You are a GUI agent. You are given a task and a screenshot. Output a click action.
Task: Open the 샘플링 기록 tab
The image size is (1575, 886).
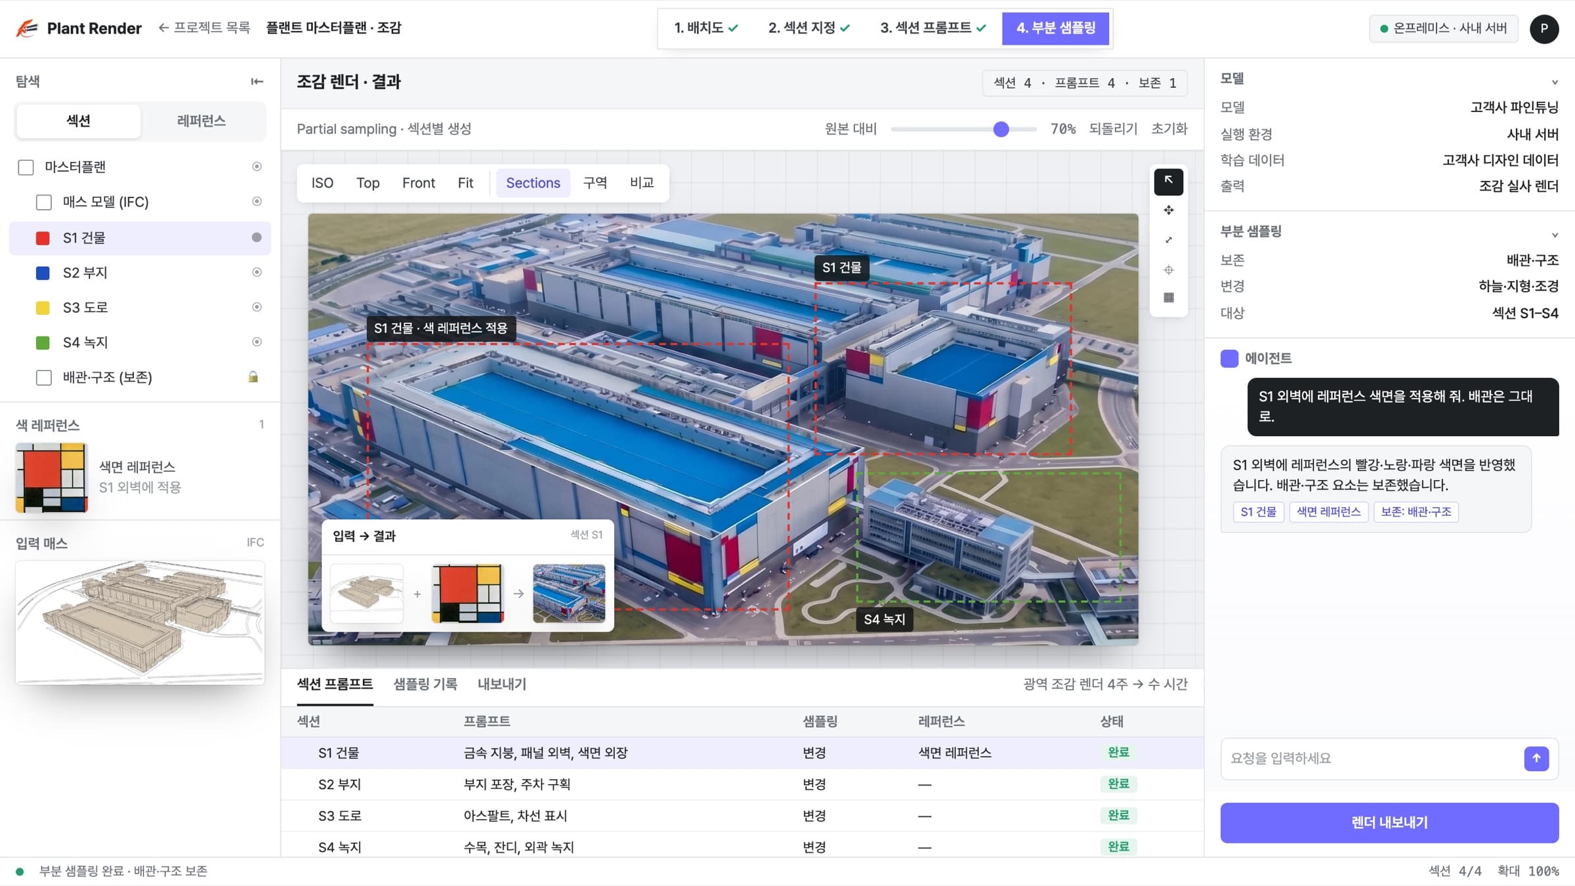click(x=425, y=684)
